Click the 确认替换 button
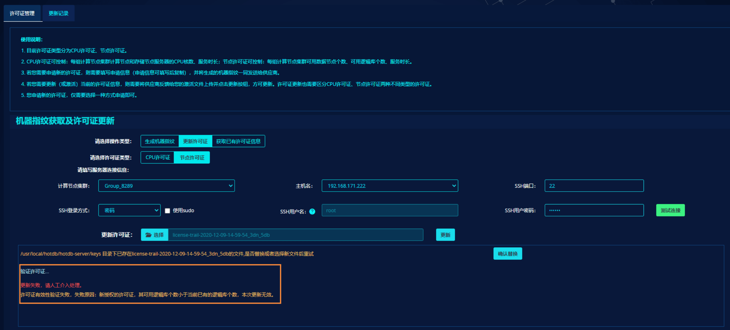This screenshot has width=730, height=330. click(x=508, y=254)
